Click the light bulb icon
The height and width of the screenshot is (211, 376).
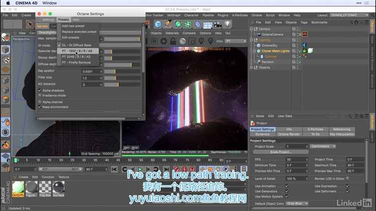(x=228, y=24)
